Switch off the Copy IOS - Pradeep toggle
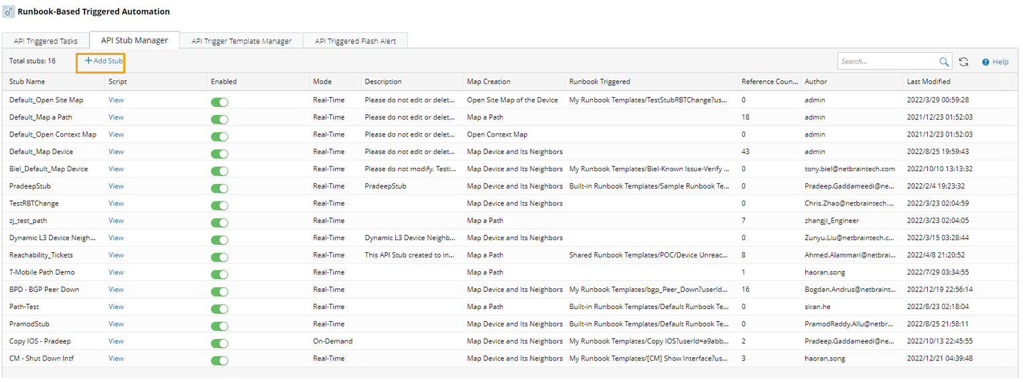 click(219, 343)
